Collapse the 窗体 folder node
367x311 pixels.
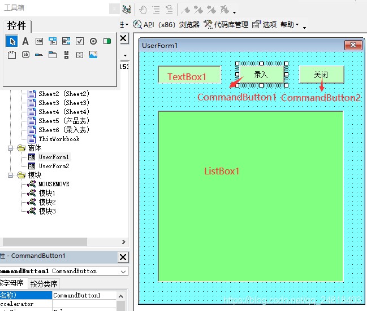click(10, 148)
